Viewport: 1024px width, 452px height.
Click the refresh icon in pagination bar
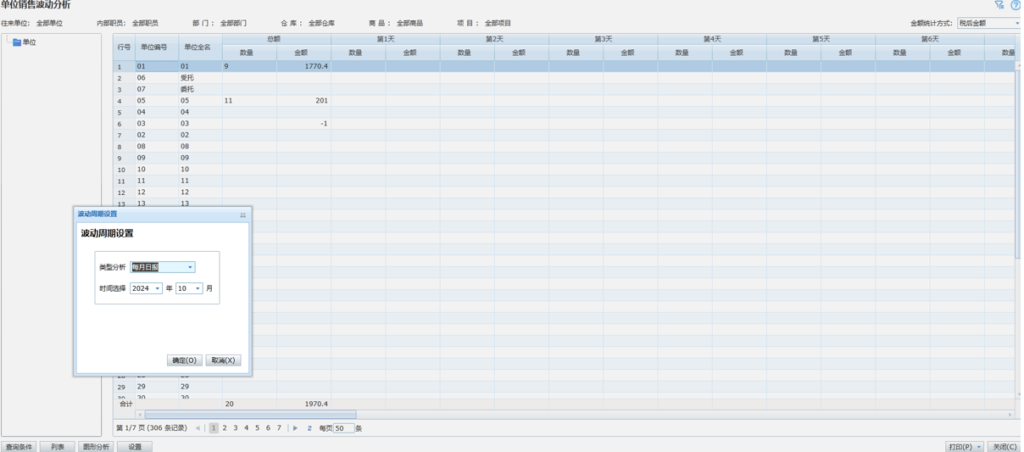[309, 428]
